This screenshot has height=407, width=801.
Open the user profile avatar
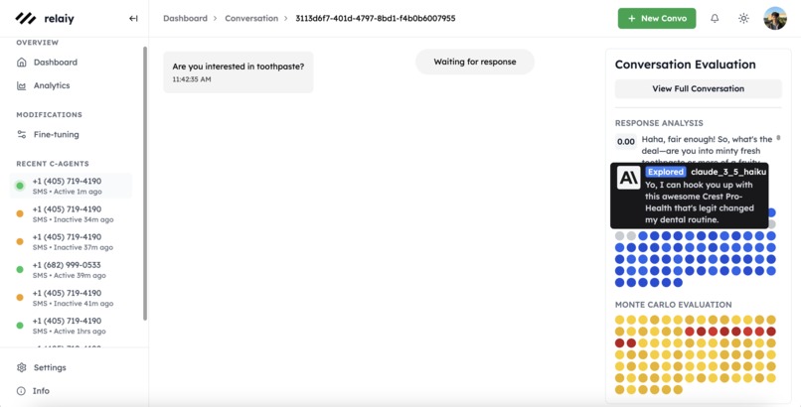(775, 18)
